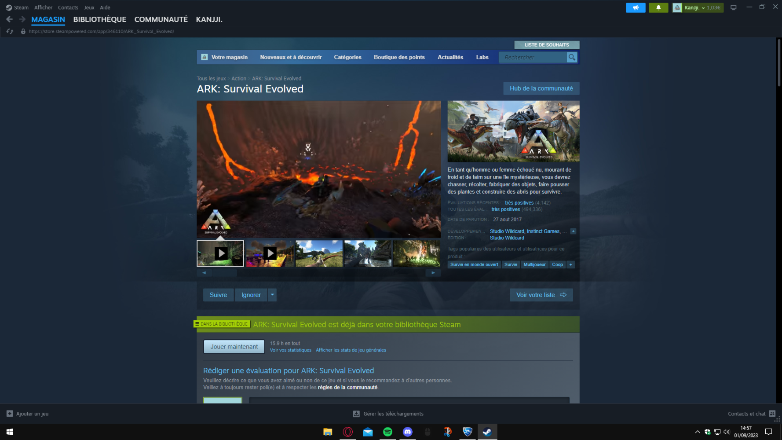
Task: Open règles de la communauté link
Action: point(347,388)
